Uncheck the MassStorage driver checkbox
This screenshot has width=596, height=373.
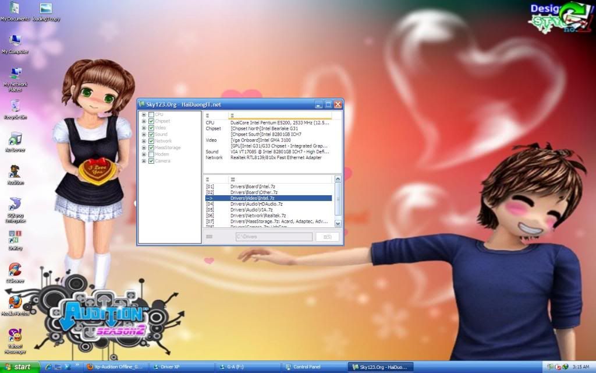[x=151, y=147]
